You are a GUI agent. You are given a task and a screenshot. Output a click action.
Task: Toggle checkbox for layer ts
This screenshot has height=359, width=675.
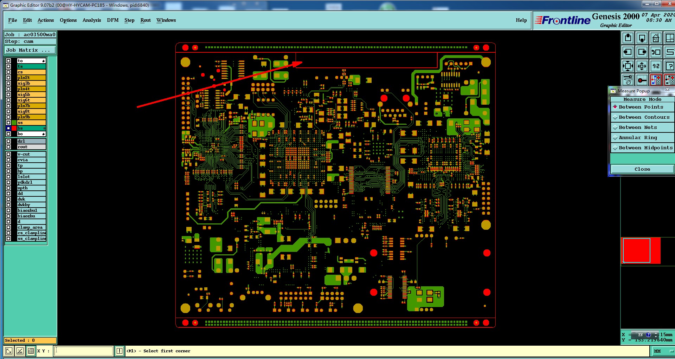tap(8, 66)
